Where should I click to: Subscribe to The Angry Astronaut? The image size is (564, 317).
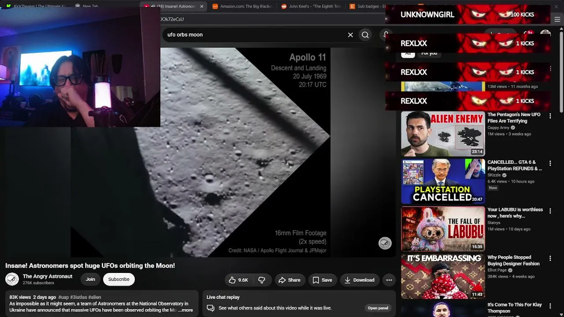pyautogui.click(x=119, y=279)
